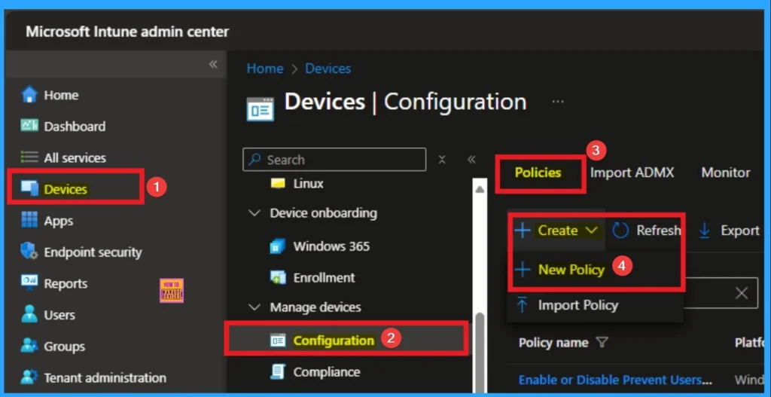Click the Microsoft Intune admin center title

(127, 32)
